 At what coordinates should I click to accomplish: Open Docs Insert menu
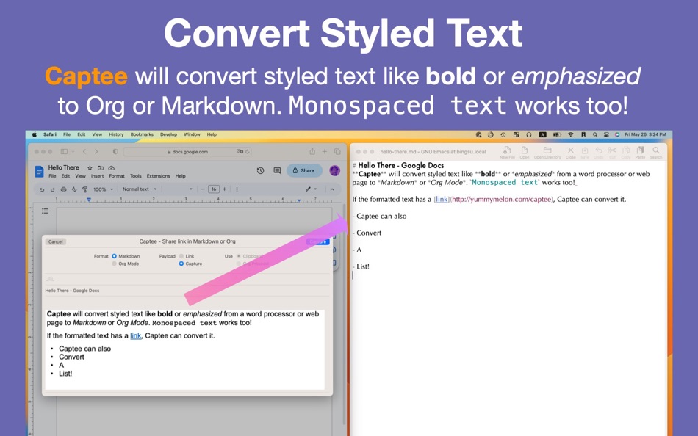point(97,176)
